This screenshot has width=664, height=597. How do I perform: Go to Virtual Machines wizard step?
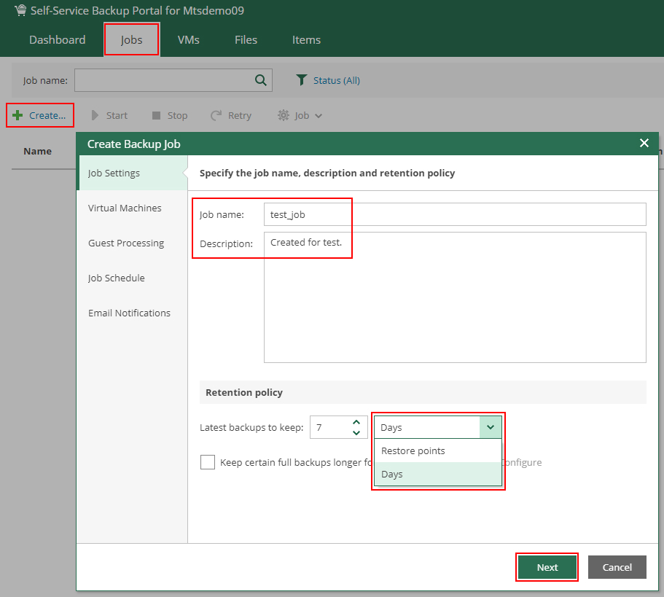[x=125, y=208]
